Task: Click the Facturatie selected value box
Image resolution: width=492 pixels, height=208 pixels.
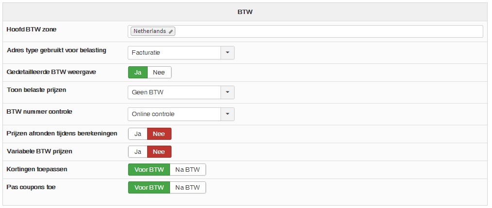Action: [x=174, y=52]
